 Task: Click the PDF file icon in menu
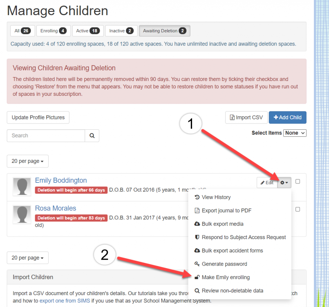197,210
